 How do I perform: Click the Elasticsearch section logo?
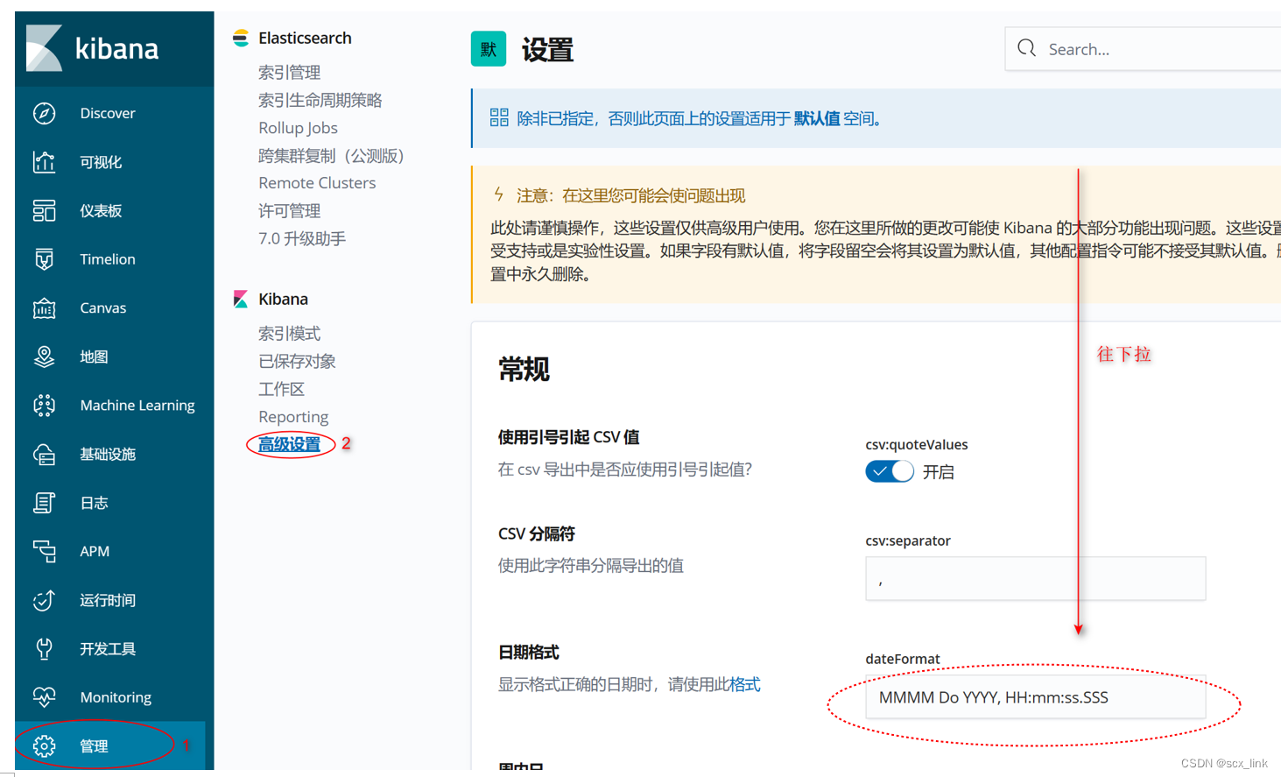coord(241,38)
